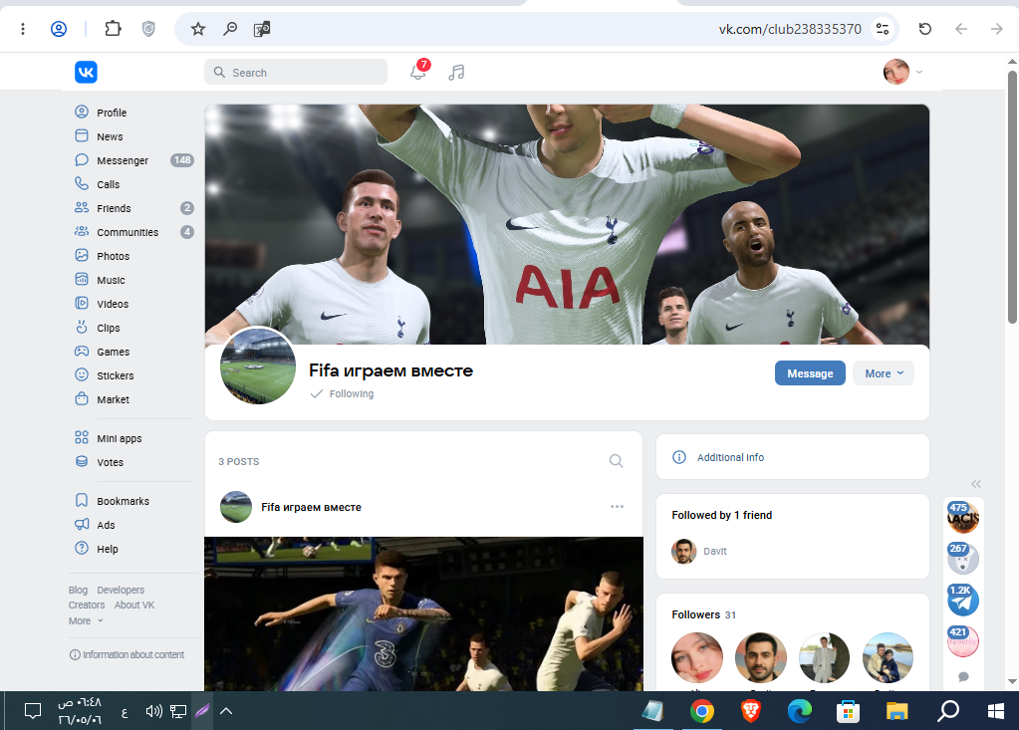Open the account avatar dropdown menu

(x=903, y=72)
